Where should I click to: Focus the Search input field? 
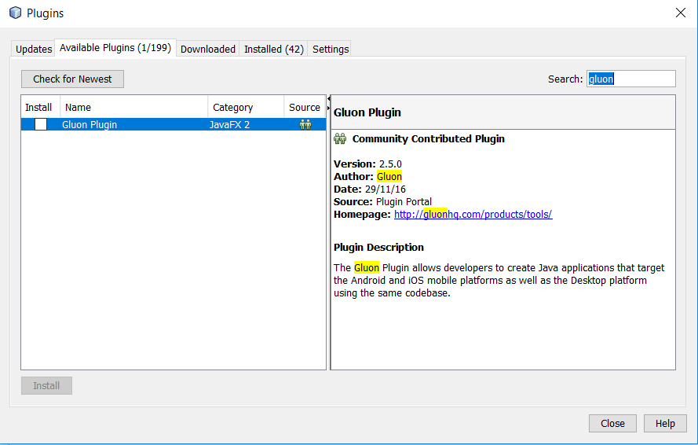[x=630, y=79]
